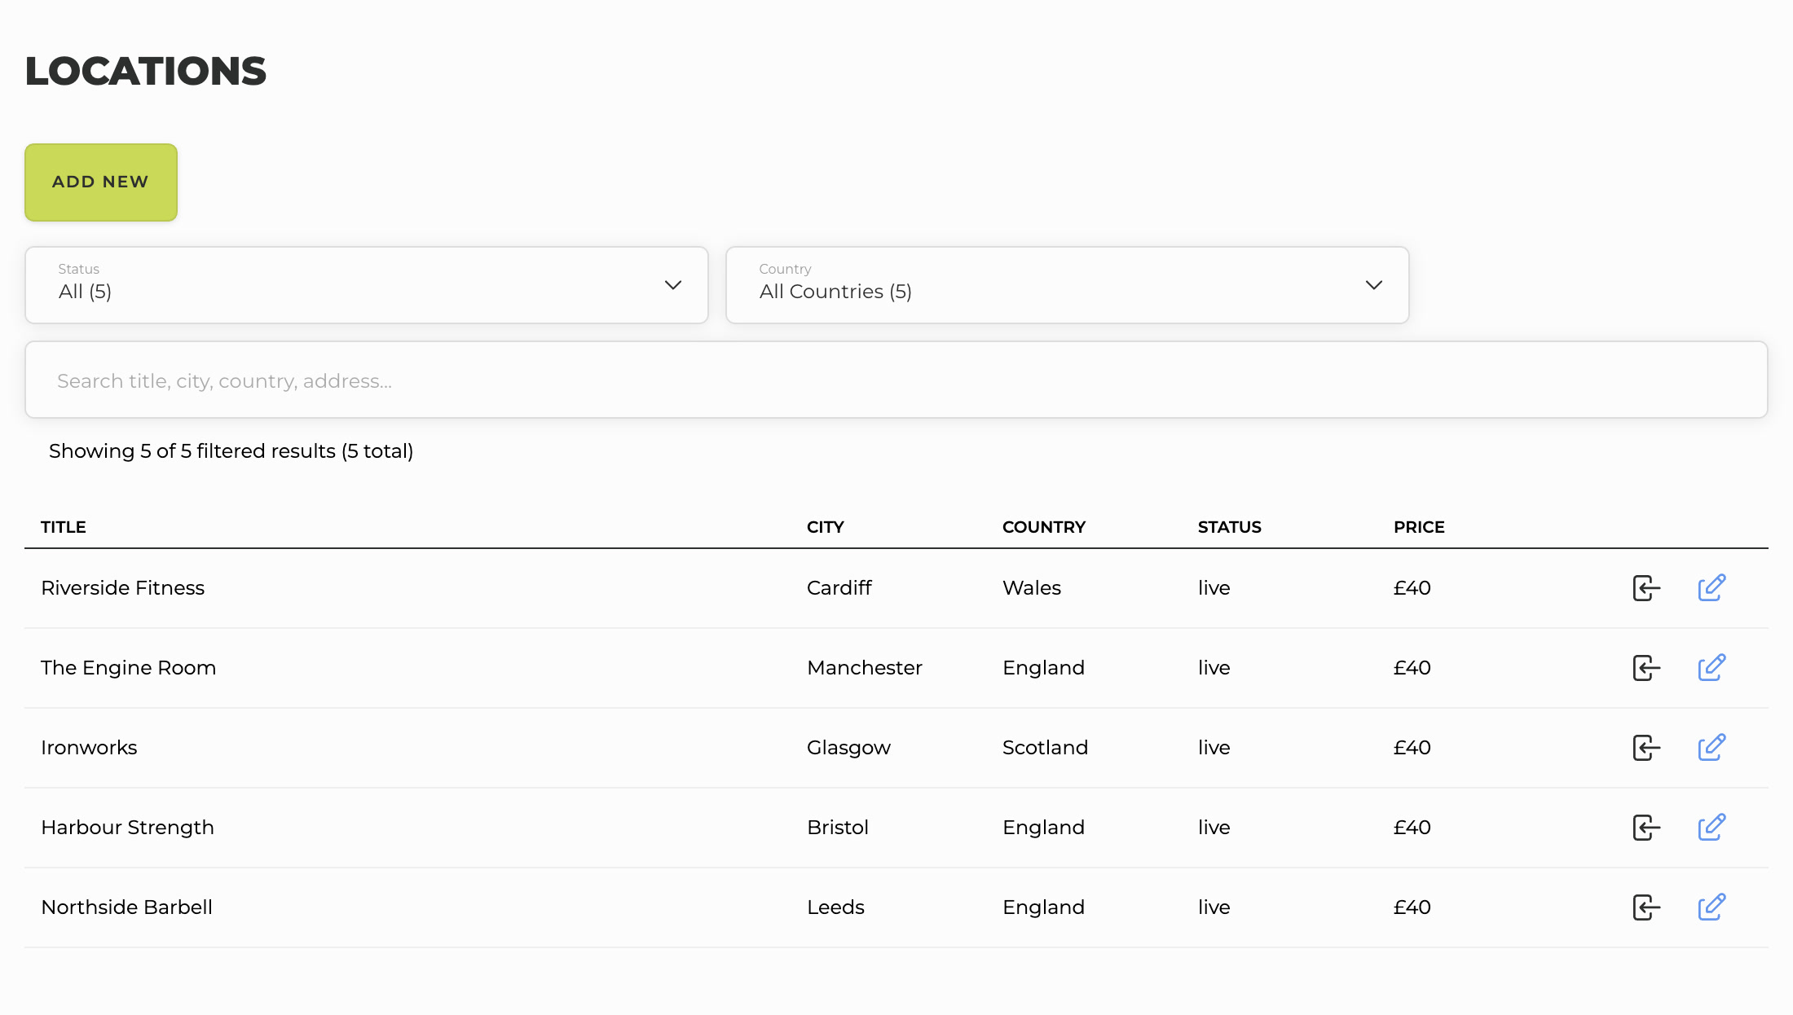Click the TITLE column header
1793x1015 pixels.
tap(64, 527)
